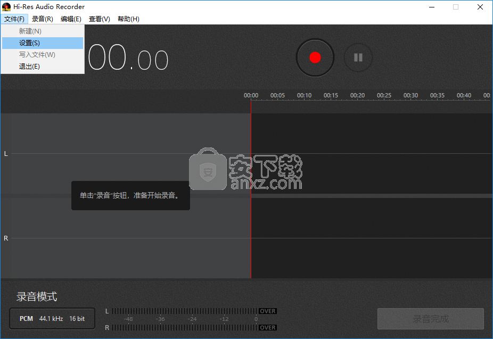The image size is (493, 339).
Task: Open the 录音(R) menu
Action: pos(43,19)
